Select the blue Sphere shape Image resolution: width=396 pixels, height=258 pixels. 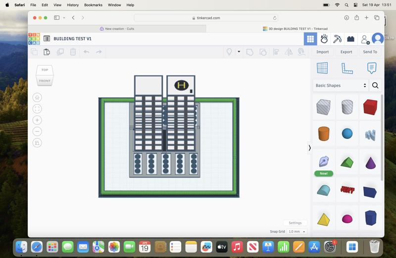coord(347,133)
